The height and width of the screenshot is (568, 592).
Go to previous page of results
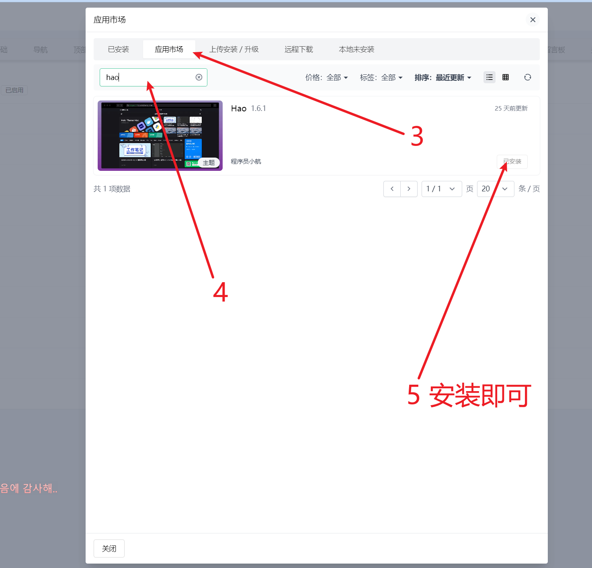392,189
